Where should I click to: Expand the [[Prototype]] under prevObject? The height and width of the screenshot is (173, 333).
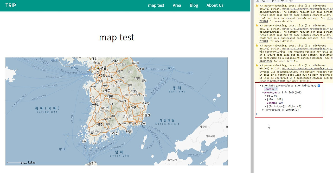coord(266,106)
